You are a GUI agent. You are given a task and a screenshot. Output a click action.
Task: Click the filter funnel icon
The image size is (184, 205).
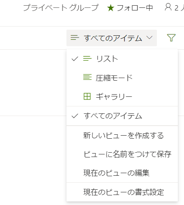point(171,38)
